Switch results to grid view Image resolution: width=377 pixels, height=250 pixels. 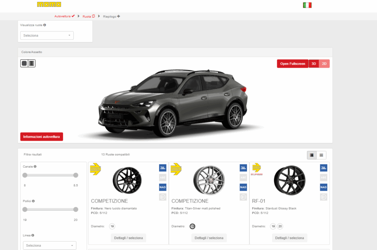[312, 155]
